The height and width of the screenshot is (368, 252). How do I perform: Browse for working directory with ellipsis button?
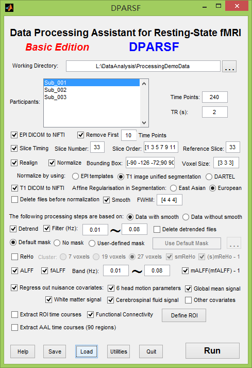[x=229, y=67]
